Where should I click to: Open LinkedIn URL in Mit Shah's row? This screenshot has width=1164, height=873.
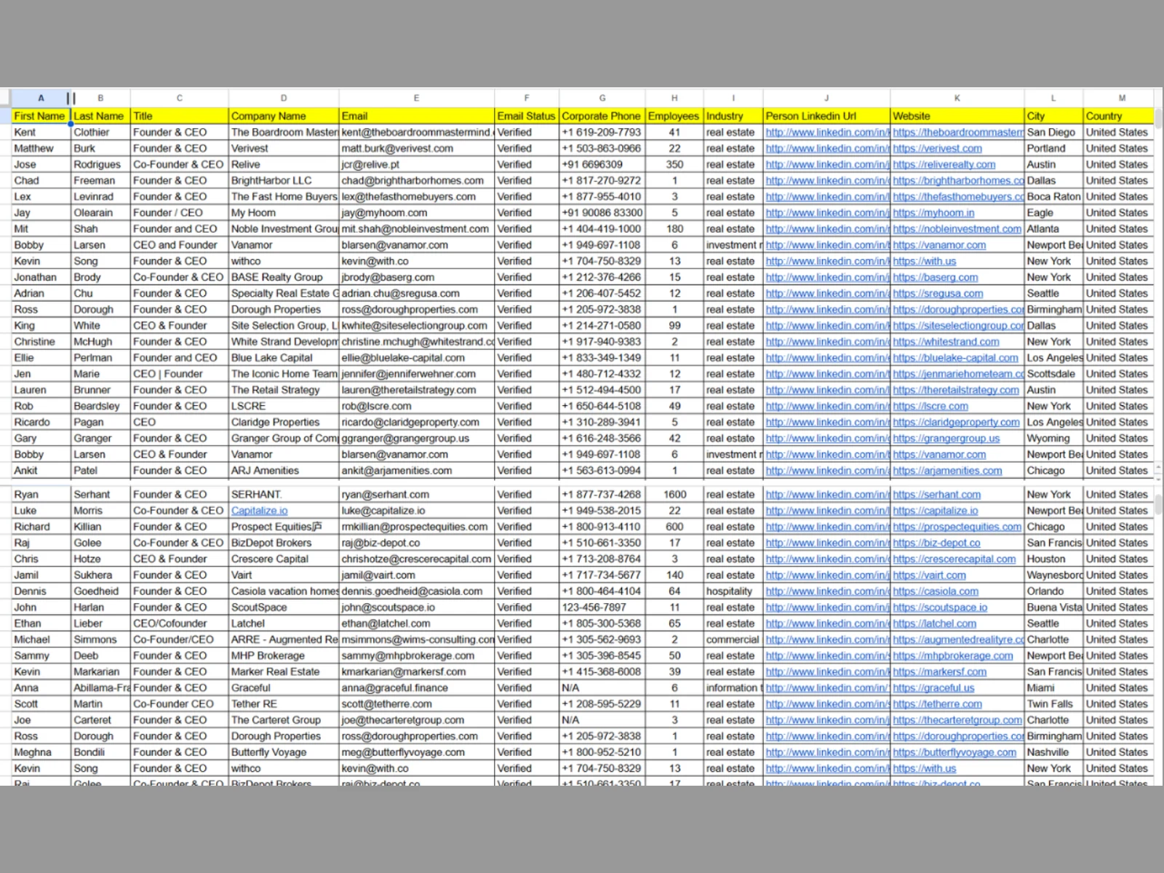click(827, 228)
